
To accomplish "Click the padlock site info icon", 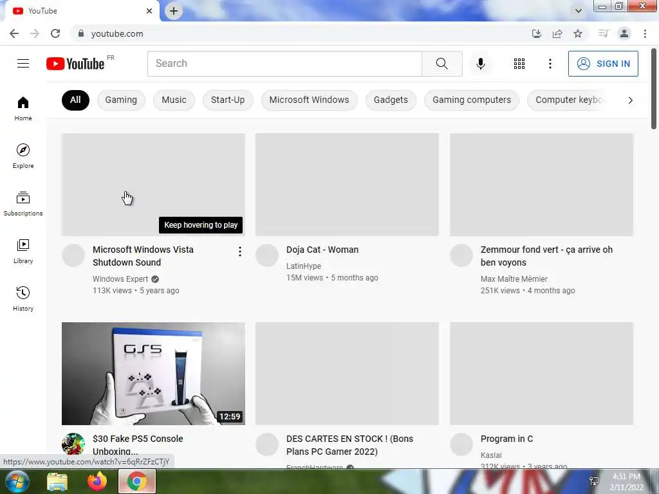I will coord(80,33).
